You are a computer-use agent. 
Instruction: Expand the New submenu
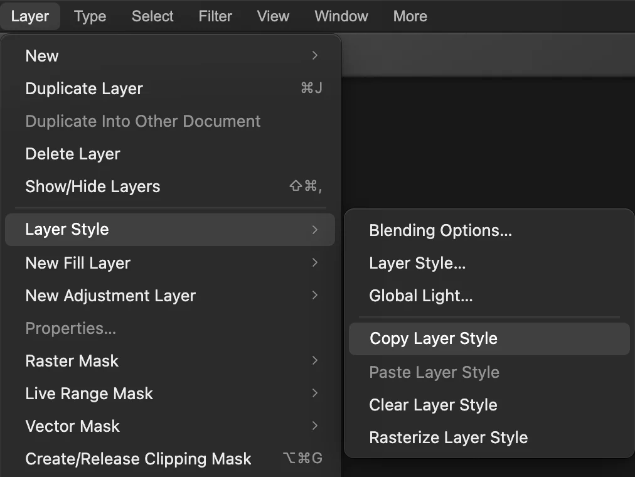coord(170,56)
